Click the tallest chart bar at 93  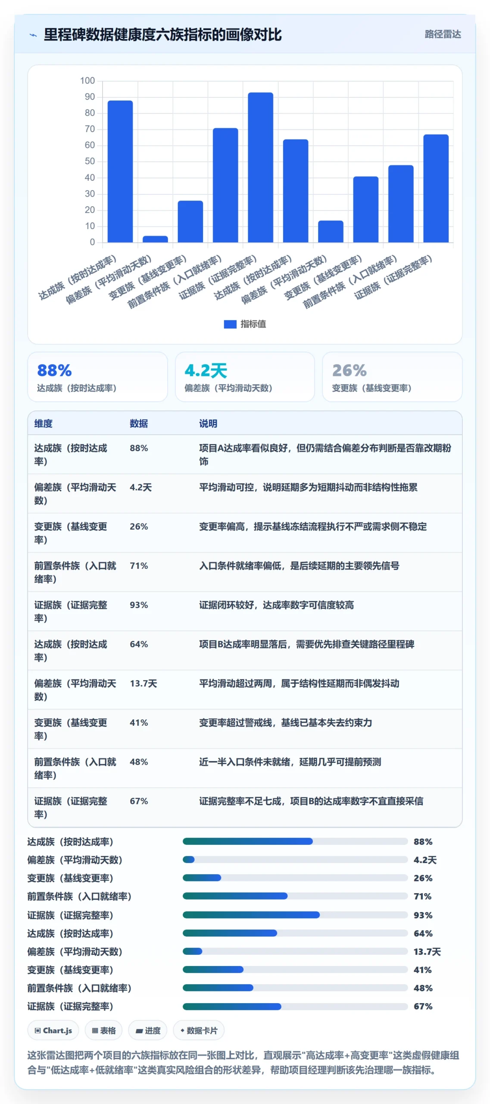point(260,167)
